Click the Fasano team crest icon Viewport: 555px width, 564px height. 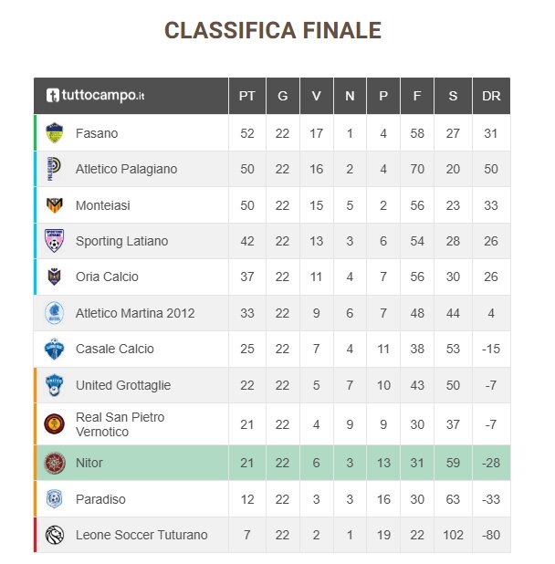pos(54,133)
